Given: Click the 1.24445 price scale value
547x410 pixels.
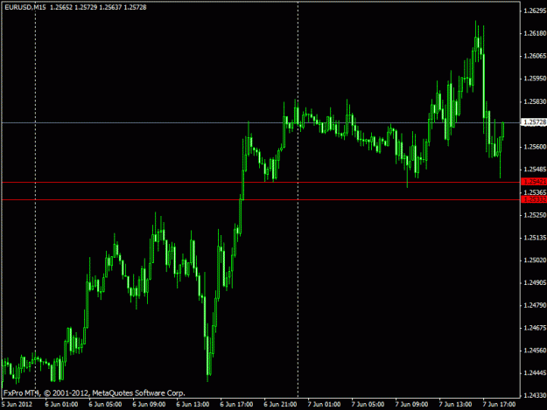Looking at the screenshot, I should [535, 373].
